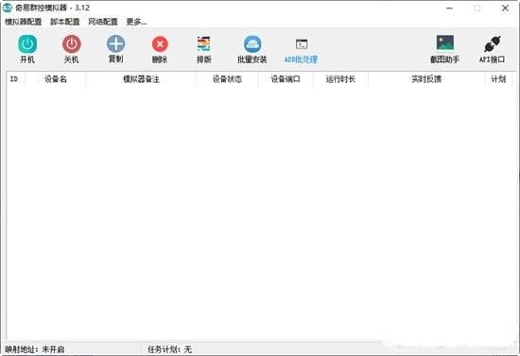
Task: Click the 设备名 column header
Action: tap(56, 79)
